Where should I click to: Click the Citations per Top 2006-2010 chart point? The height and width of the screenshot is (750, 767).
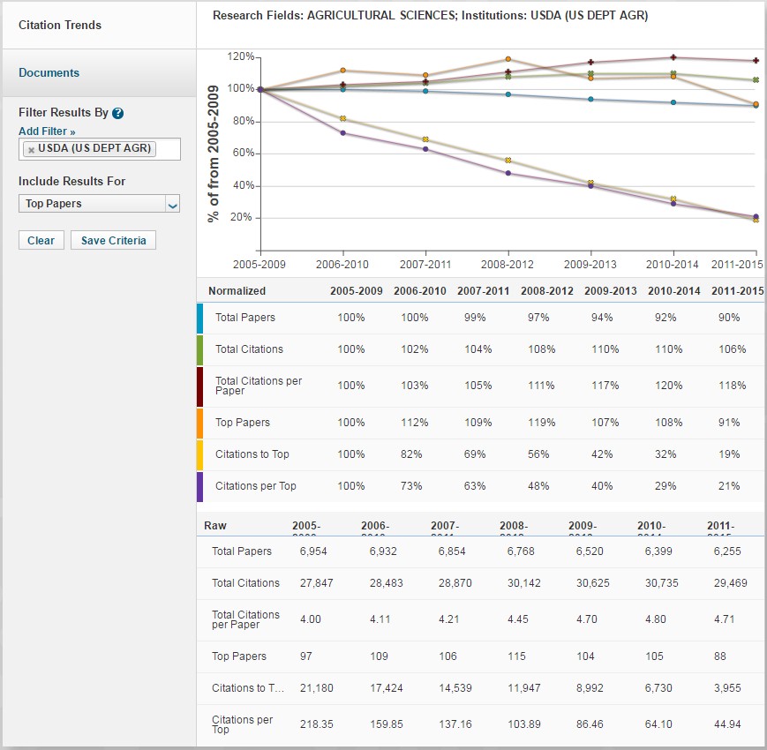pyautogui.click(x=343, y=133)
